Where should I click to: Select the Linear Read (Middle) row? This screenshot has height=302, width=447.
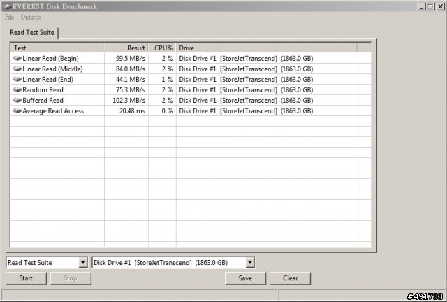click(191, 69)
